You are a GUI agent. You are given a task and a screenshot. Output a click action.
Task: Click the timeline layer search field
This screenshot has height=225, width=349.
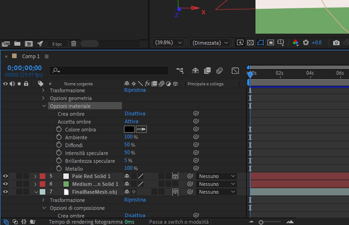tap(109, 71)
